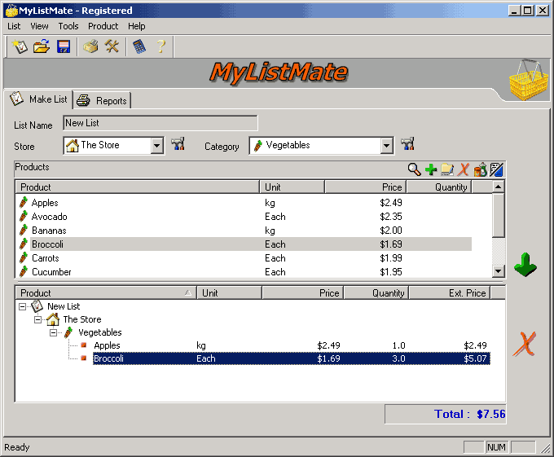The width and height of the screenshot is (554, 457).
Task: Switch to the Reports tab
Action: (x=103, y=100)
